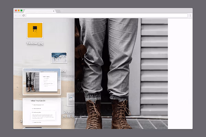Viewport: 206px width, 137px height.
Task: Close the browser window with the red button
Action: coord(16,11)
